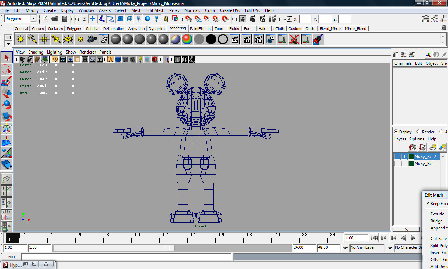Click the paintbrush icon on Rendering shelf
This screenshot has height=269, width=448.
(318, 39)
